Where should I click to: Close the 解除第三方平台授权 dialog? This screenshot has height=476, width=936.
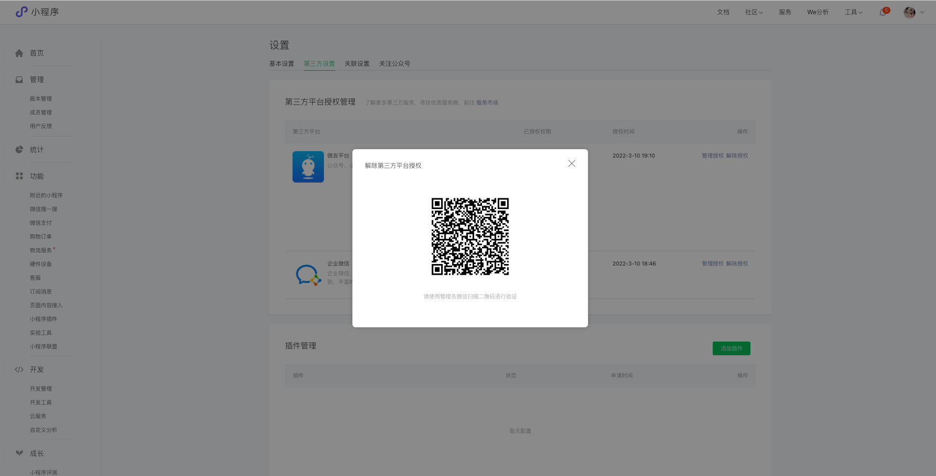(x=572, y=163)
